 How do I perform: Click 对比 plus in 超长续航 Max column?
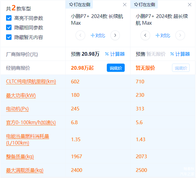pos(163,36)
